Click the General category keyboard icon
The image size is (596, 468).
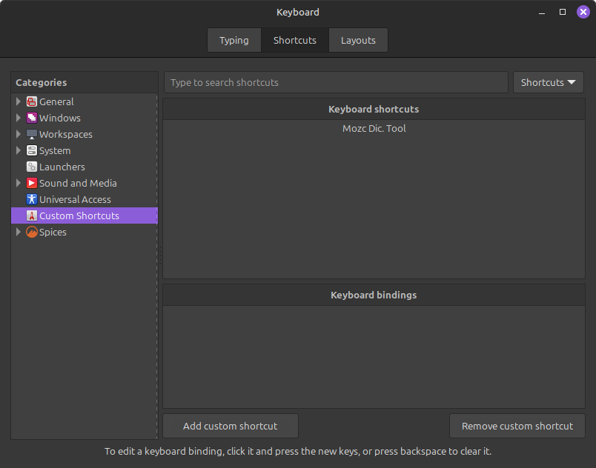pyautogui.click(x=32, y=102)
